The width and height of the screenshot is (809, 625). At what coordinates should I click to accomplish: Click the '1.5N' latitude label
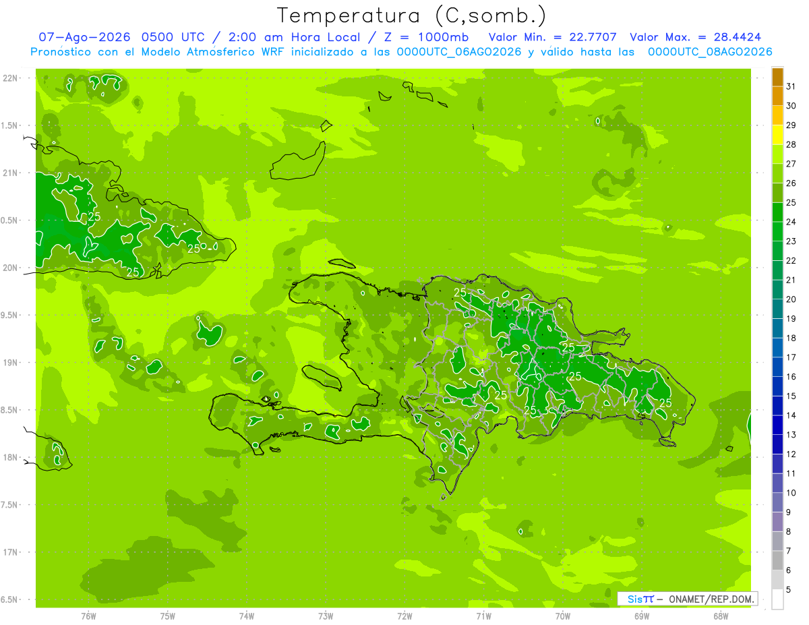coord(9,125)
